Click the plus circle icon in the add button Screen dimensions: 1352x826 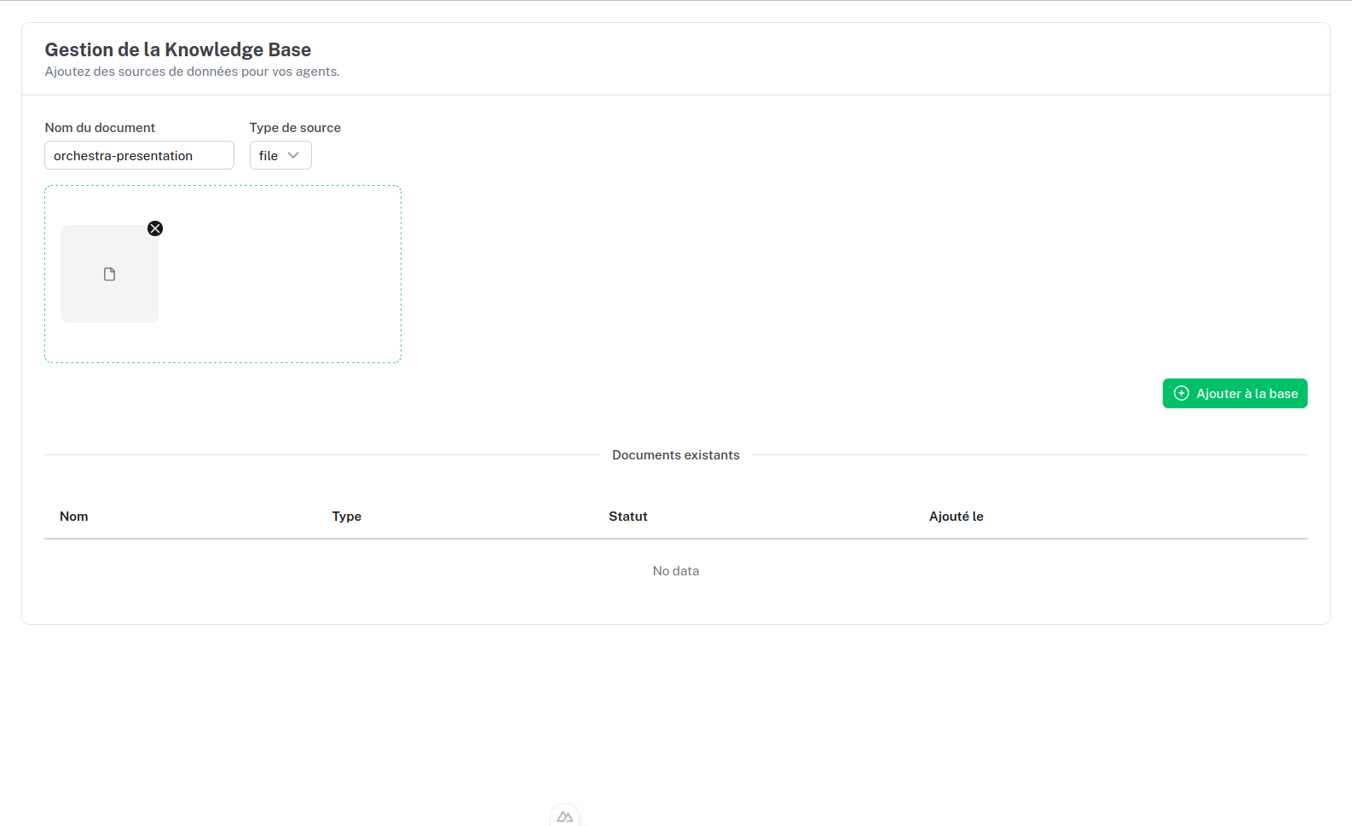point(1182,394)
